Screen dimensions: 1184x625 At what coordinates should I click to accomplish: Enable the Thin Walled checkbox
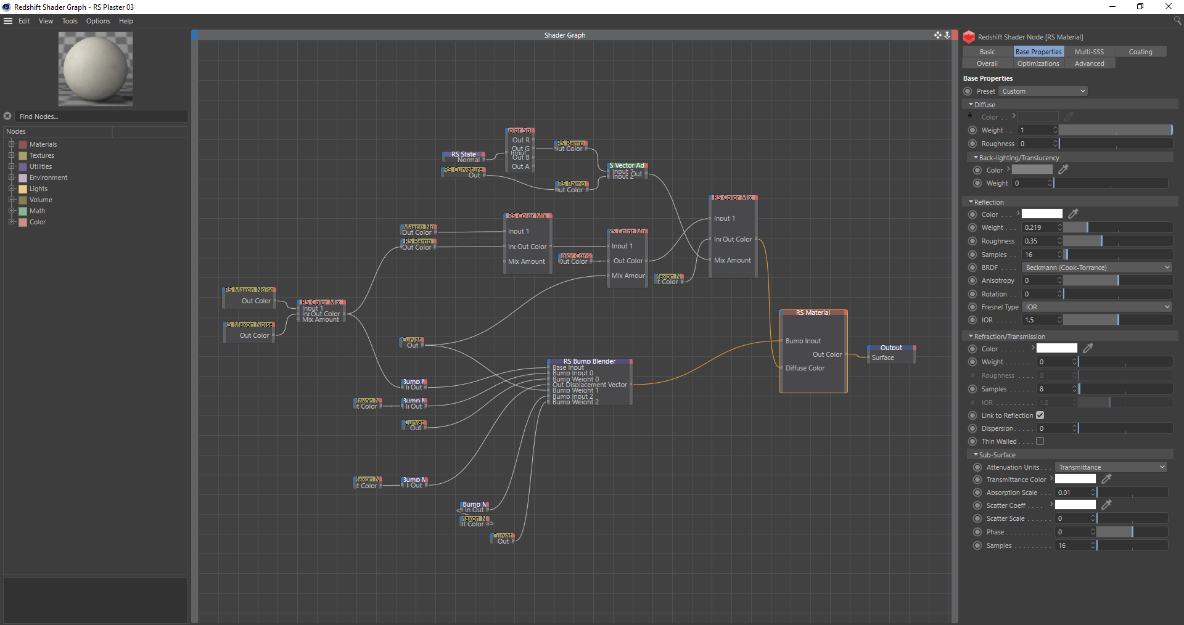click(1040, 441)
